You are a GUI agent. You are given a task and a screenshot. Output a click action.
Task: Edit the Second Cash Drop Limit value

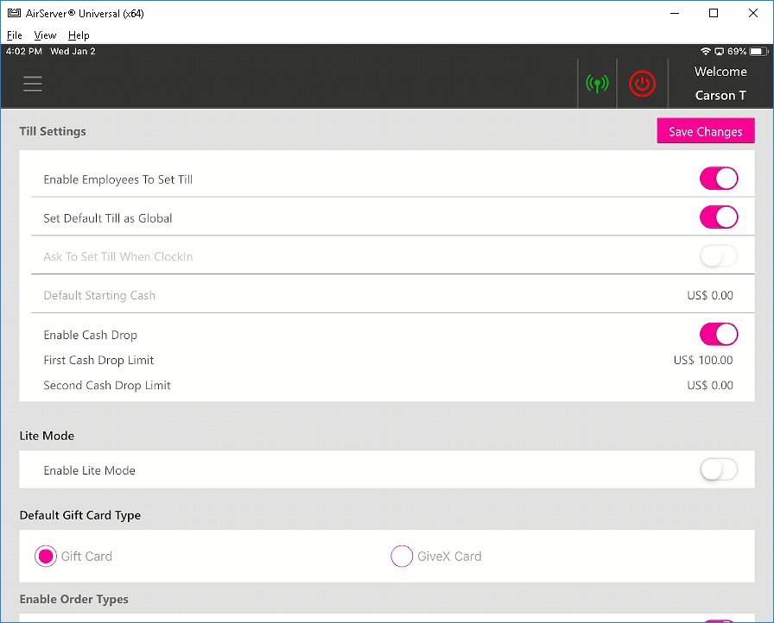click(710, 386)
